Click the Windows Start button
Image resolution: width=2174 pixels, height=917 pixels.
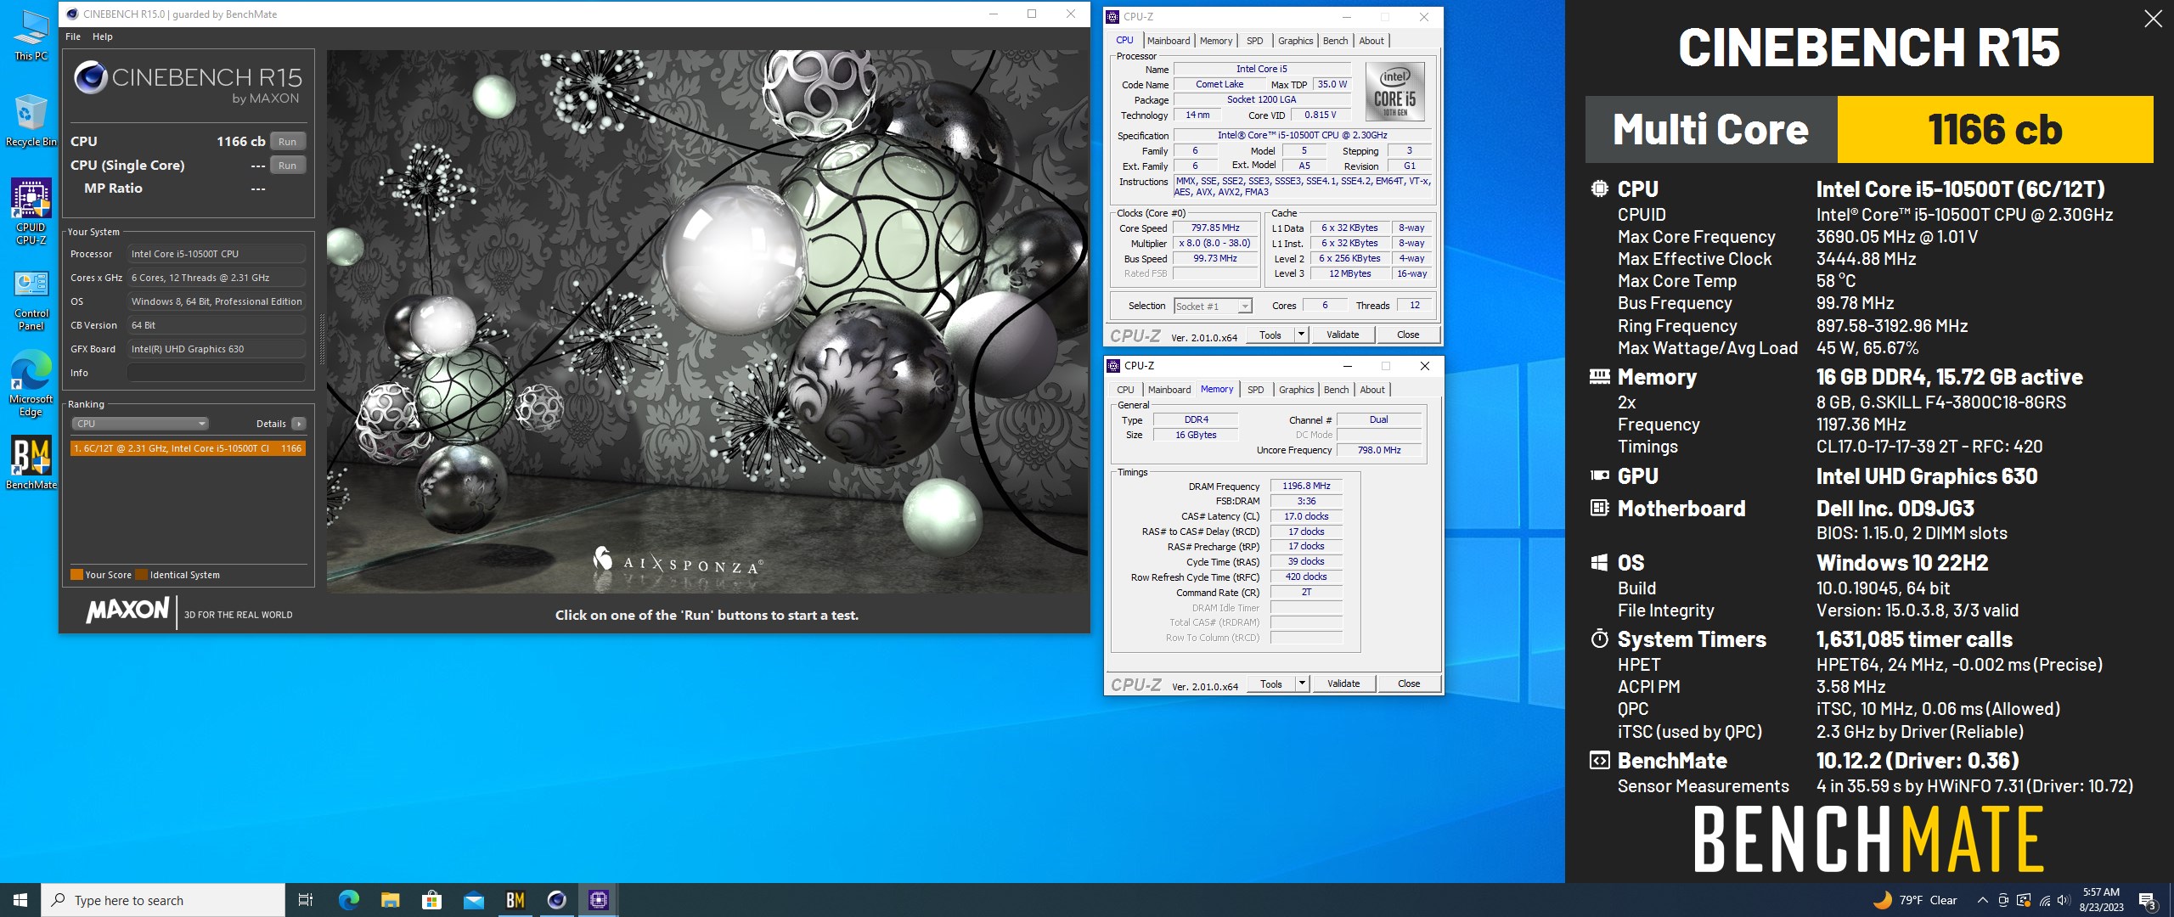20,900
